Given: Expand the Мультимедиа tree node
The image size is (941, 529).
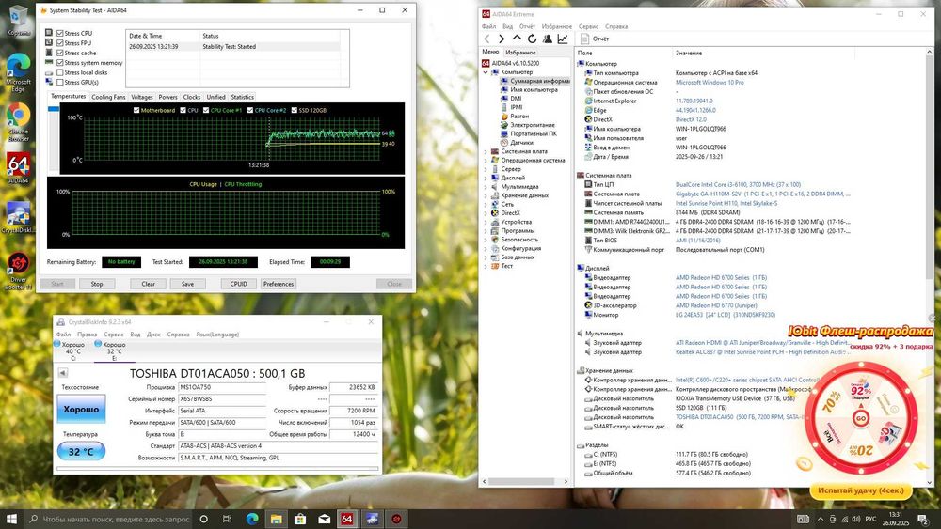Looking at the screenshot, I should [x=486, y=187].
